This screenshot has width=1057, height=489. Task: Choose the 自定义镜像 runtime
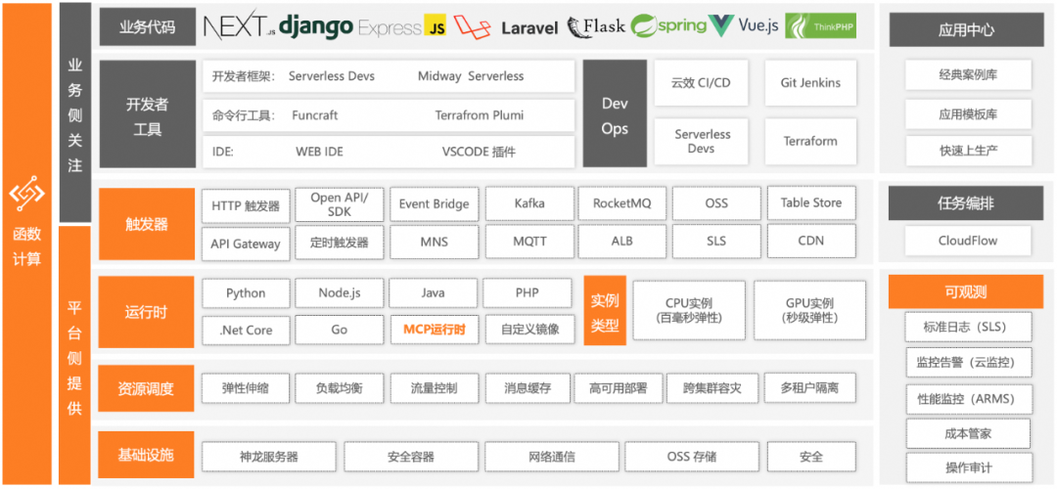point(529,330)
